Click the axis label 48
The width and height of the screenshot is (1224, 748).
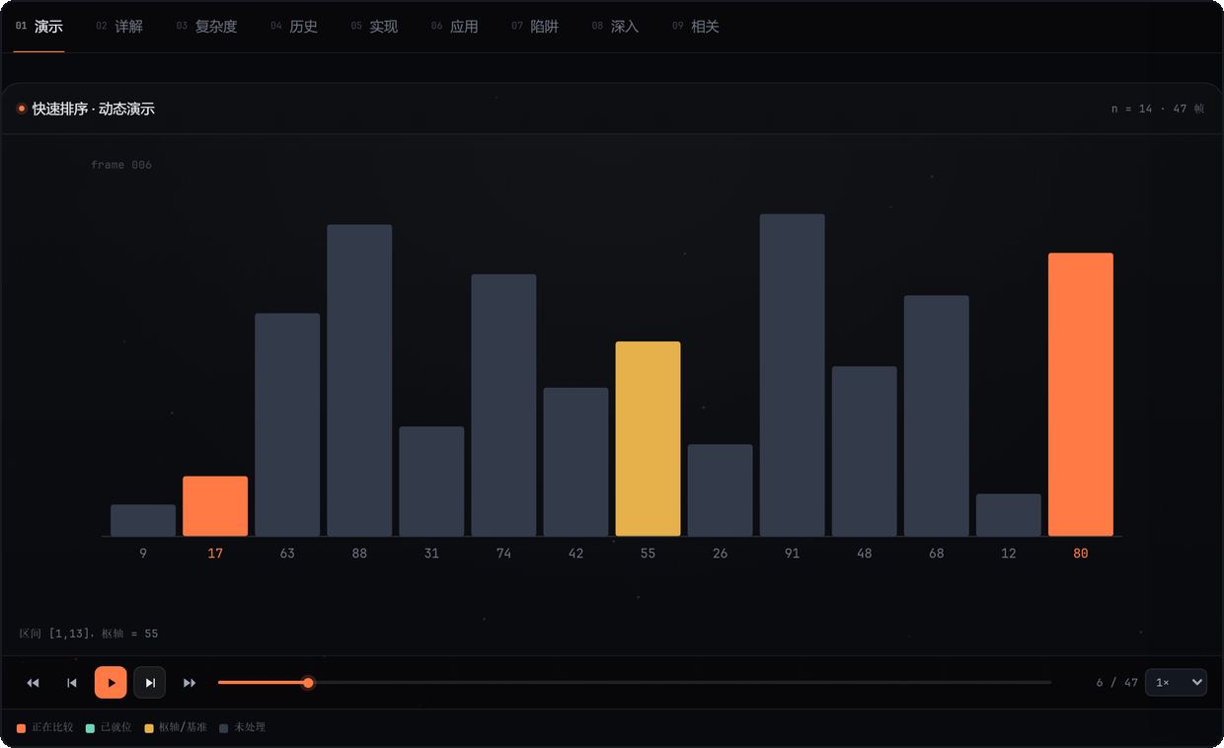pos(865,554)
